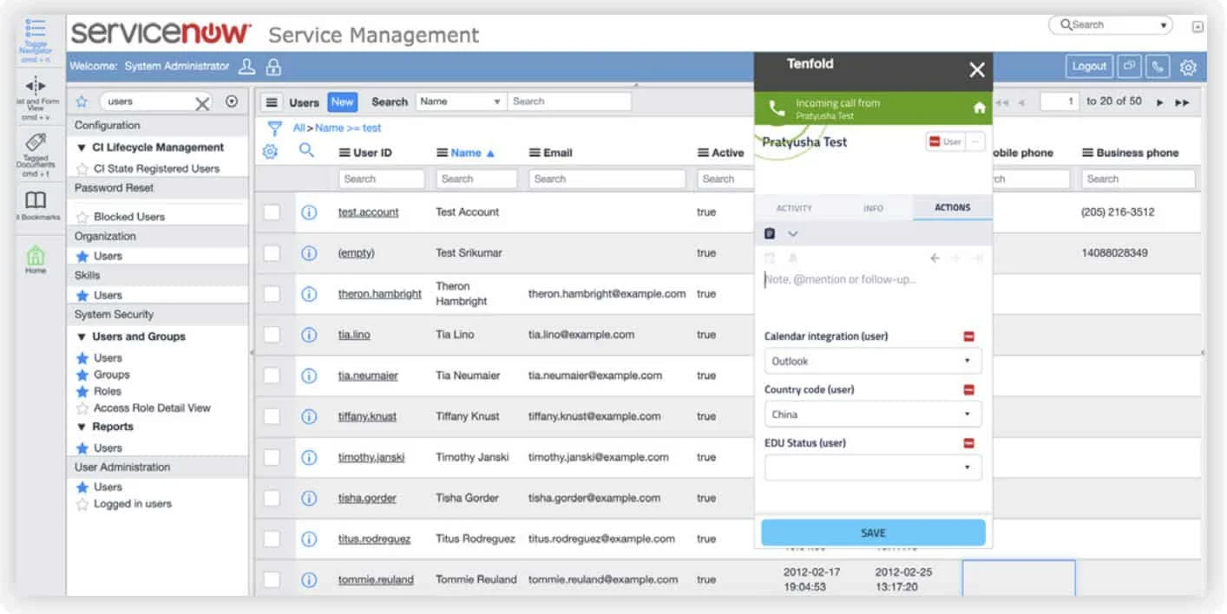Click the clipboard note icon in Tenfold
Image resolution: width=1227 pixels, height=614 pixels.
(770, 233)
